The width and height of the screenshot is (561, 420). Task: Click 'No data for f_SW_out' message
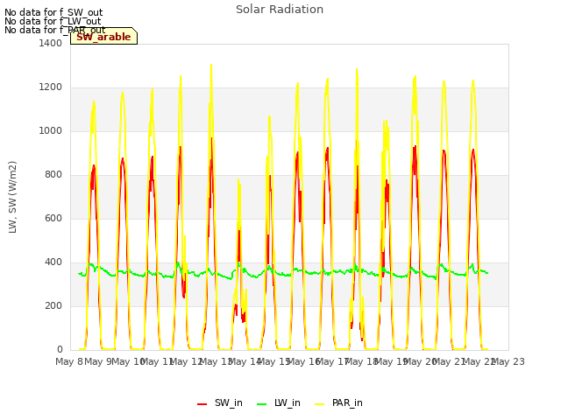point(53,12)
